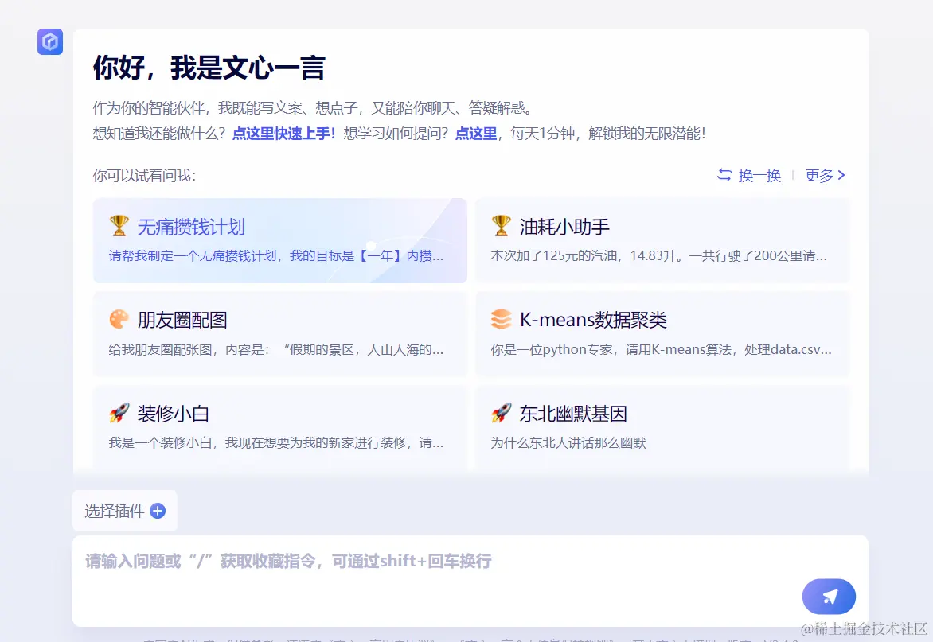Click description 为什么东北人讲话那么幽默

568,443
